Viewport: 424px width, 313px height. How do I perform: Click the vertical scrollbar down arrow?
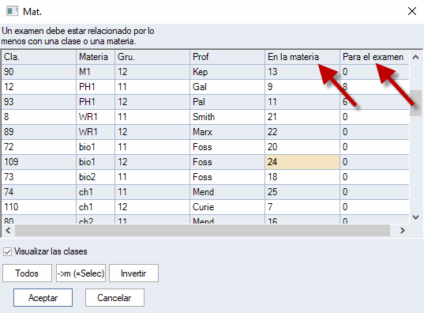point(415,217)
